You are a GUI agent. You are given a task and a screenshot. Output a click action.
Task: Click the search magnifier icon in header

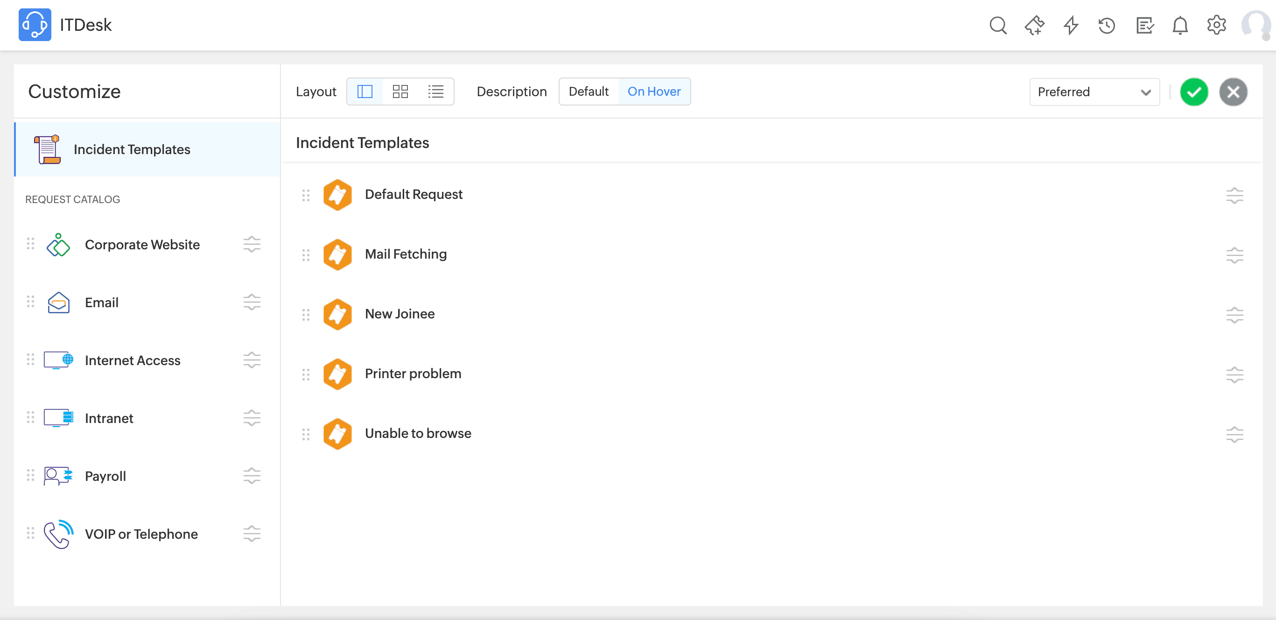point(998,25)
